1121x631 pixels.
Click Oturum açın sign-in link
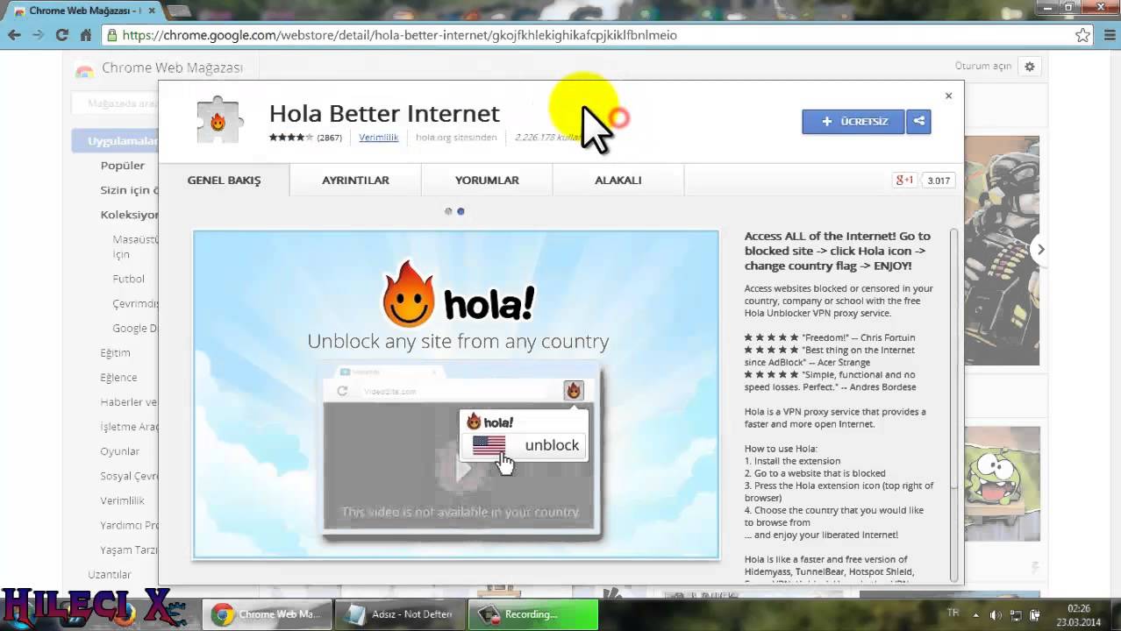[982, 66]
